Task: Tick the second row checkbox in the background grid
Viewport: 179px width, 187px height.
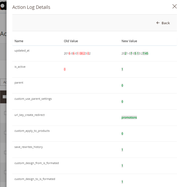Action: (x=5, y=133)
